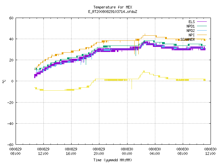Click the light blue NPD2 legend line sample
Image resolution: width=217 pixels, height=163 pixels.
click(202, 30)
